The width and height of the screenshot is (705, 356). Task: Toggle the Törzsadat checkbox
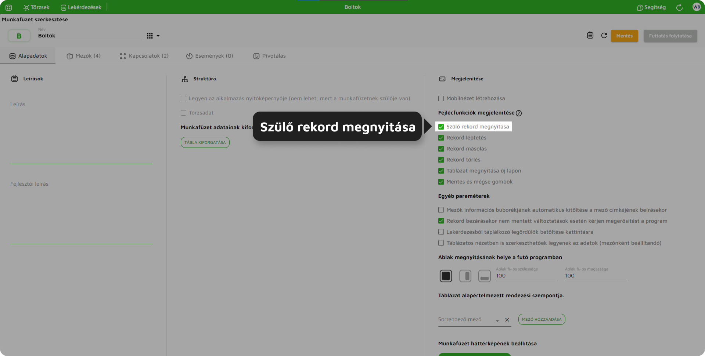pyautogui.click(x=183, y=113)
